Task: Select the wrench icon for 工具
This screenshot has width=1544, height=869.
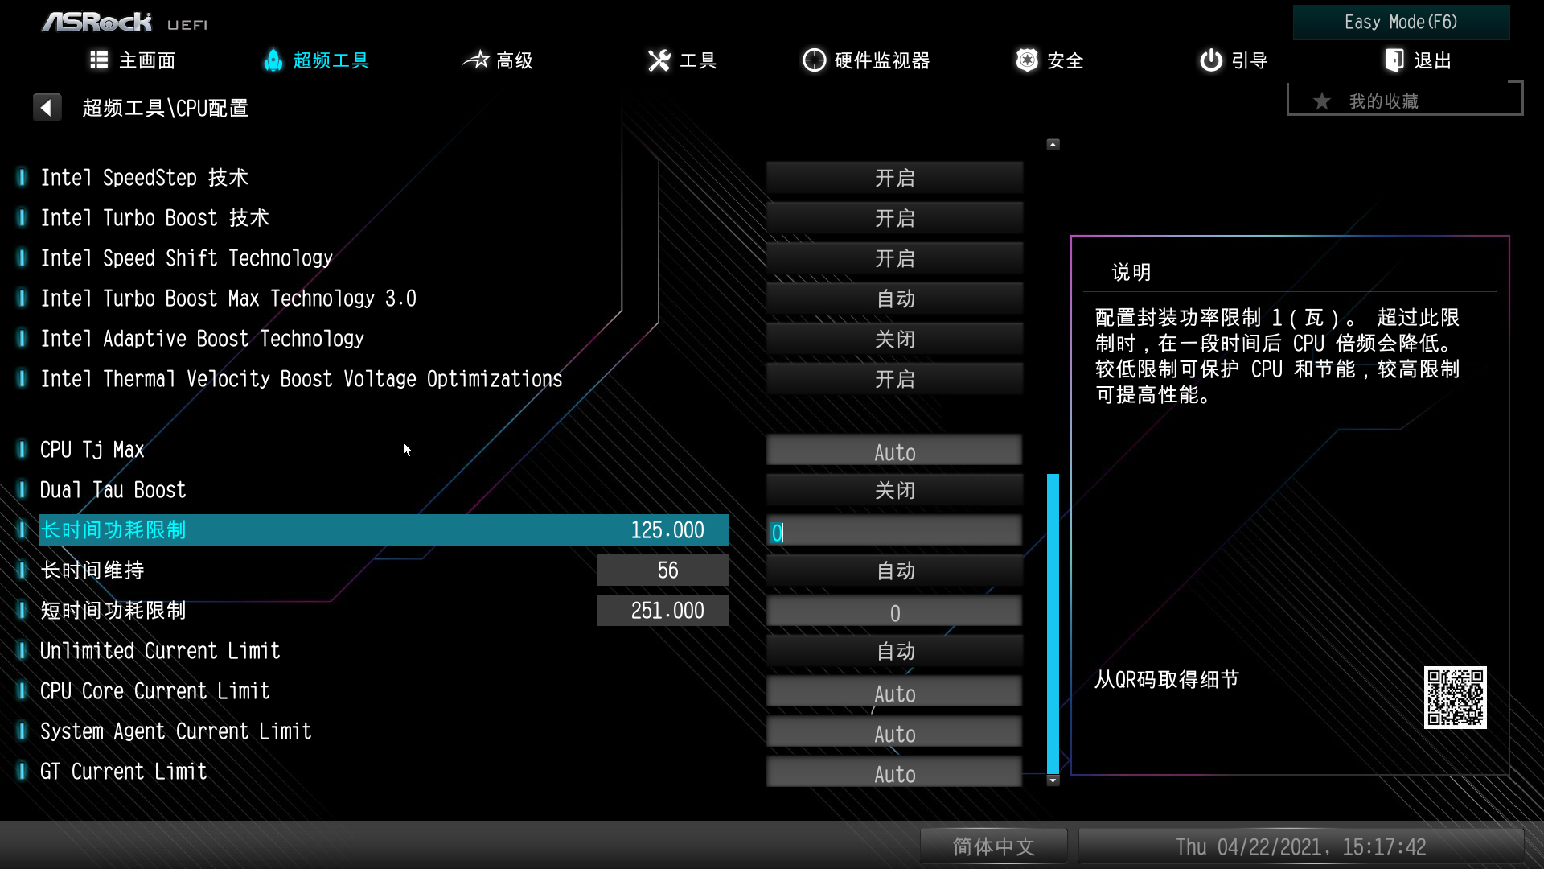Action: tap(659, 60)
